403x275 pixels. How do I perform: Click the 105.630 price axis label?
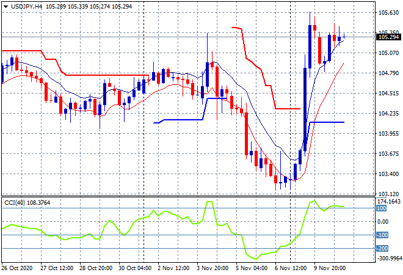click(x=388, y=13)
